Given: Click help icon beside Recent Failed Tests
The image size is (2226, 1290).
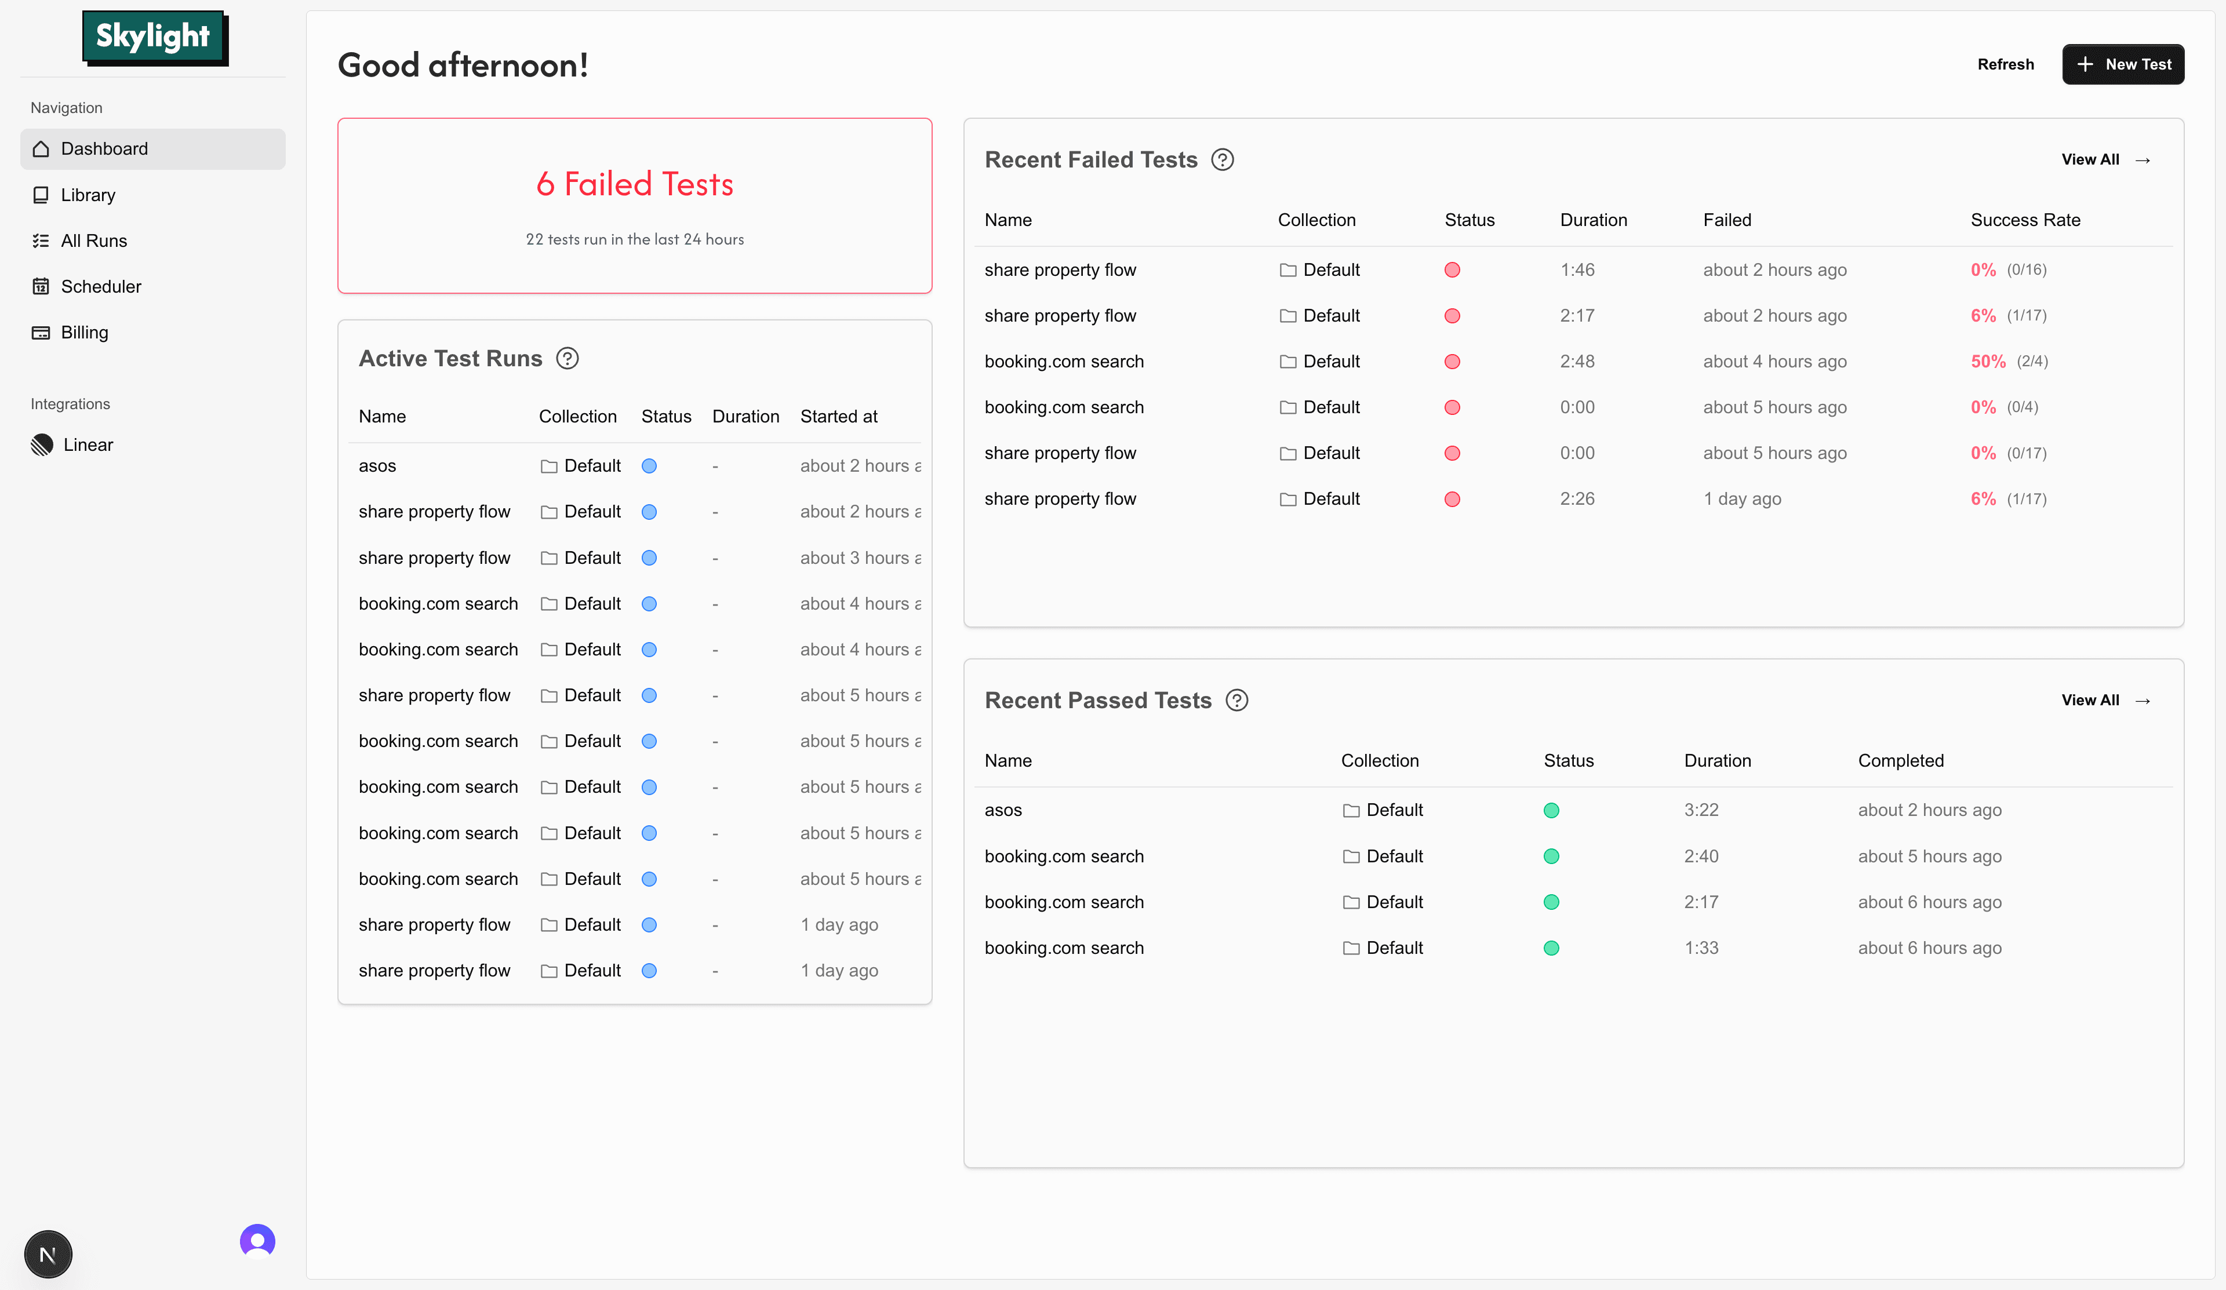Looking at the screenshot, I should click(1223, 160).
